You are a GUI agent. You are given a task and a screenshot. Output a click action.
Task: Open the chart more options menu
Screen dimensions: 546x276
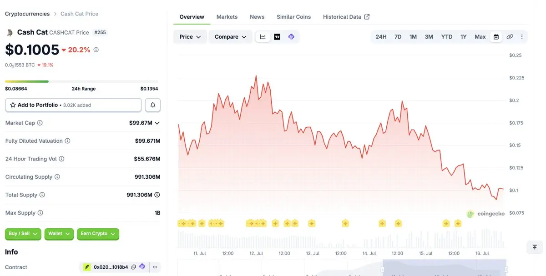522,37
